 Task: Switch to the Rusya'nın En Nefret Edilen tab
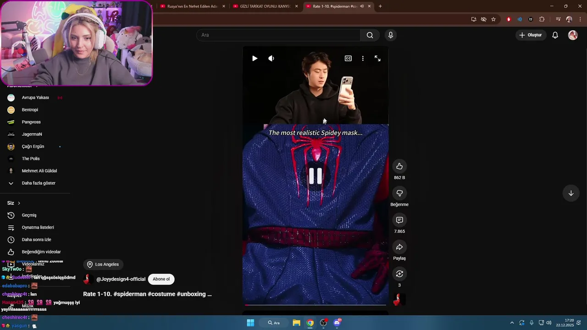[x=192, y=6]
